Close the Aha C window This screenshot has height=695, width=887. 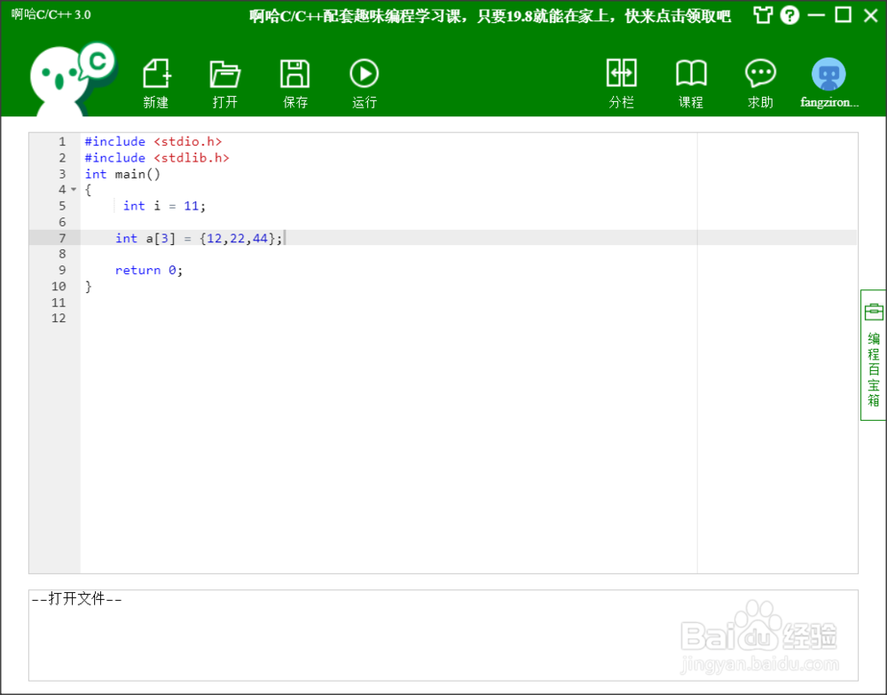pyautogui.click(x=871, y=15)
